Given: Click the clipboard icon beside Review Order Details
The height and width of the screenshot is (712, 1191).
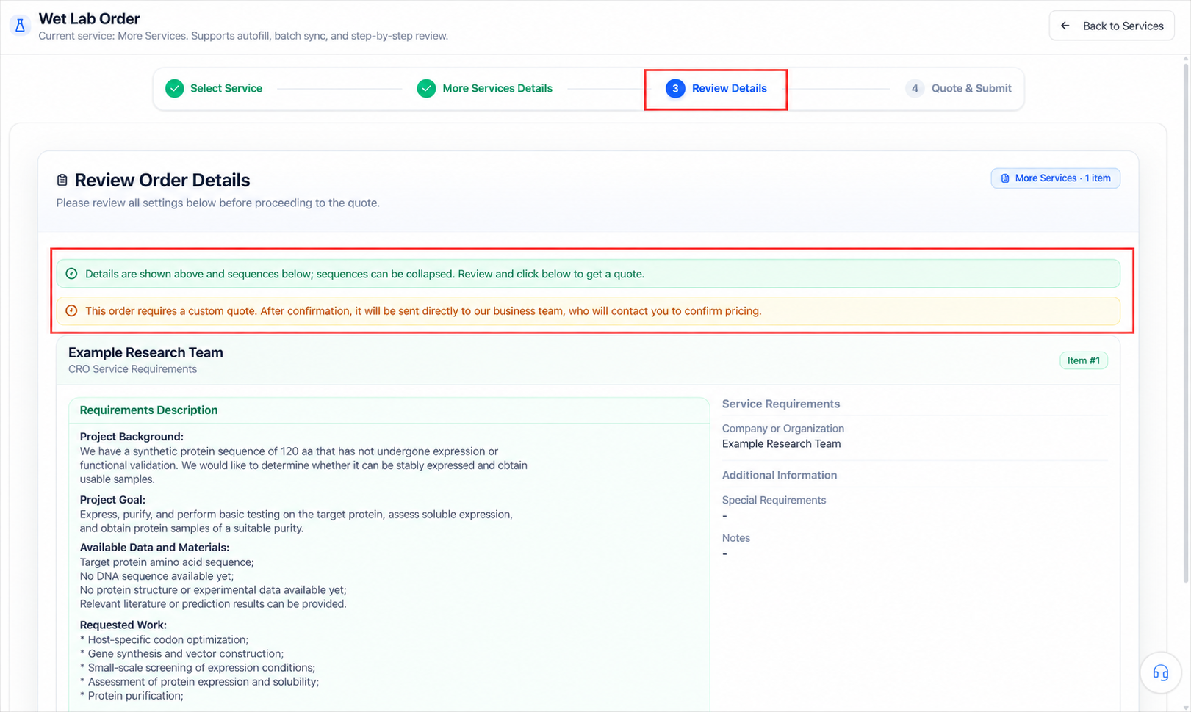Looking at the screenshot, I should [62, 180].
